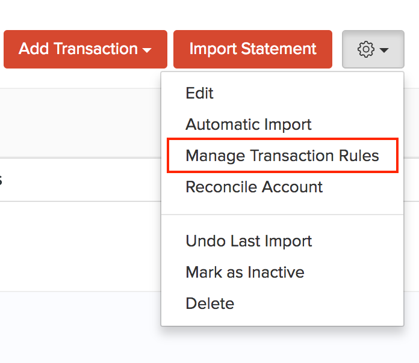Collapse the open settings gear dropdown

(x=373, y=49)
